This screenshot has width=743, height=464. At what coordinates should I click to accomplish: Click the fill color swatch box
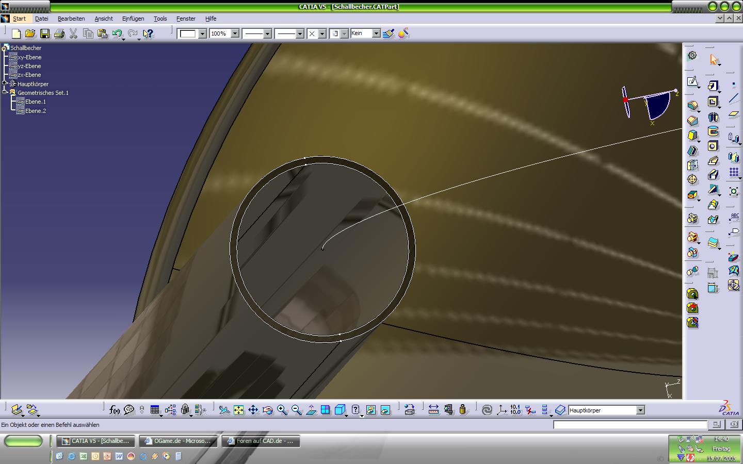[x=187, y=34]
